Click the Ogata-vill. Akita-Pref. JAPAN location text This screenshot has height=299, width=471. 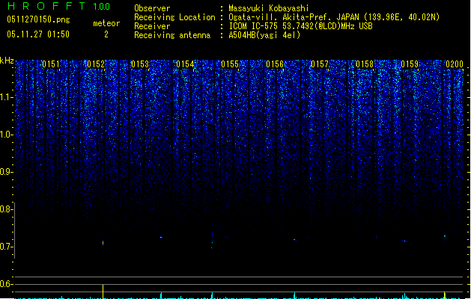coord(334,17)
